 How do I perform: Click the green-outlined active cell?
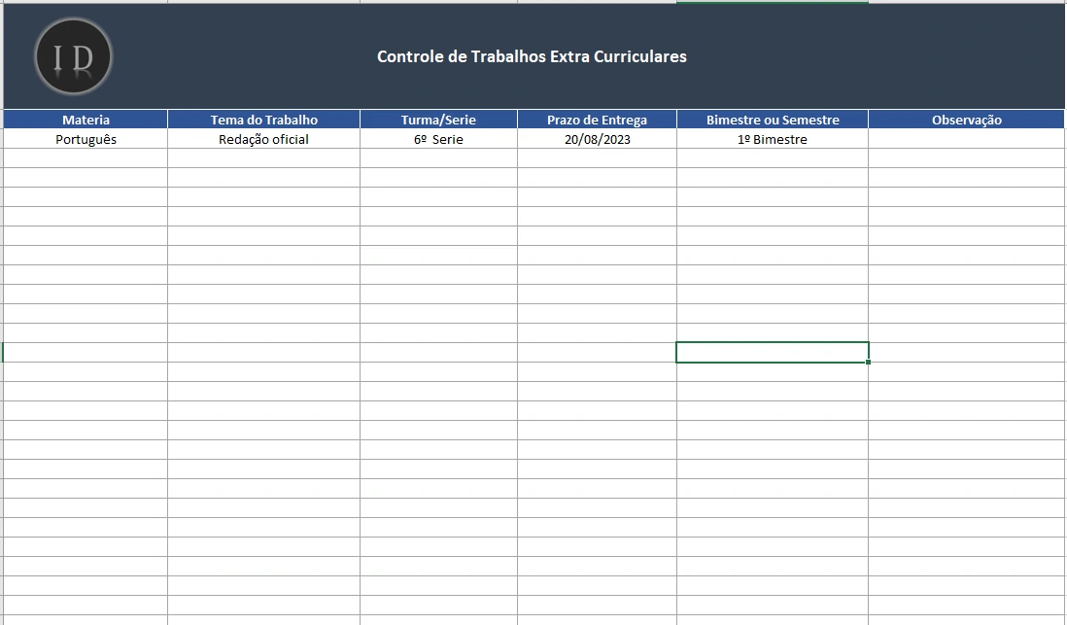pyautogui.click(x=773, y=353)
